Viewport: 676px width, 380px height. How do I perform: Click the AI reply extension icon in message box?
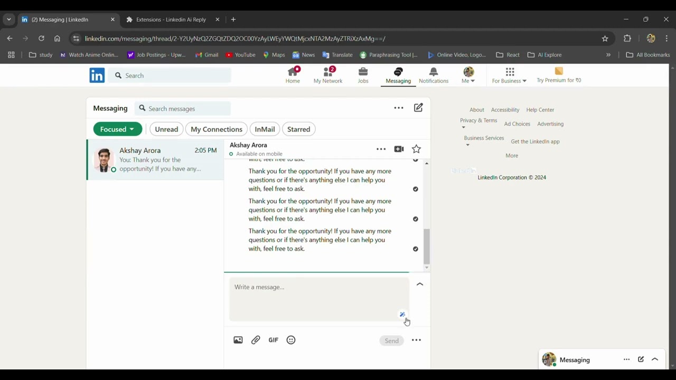(x=402, y=315)
